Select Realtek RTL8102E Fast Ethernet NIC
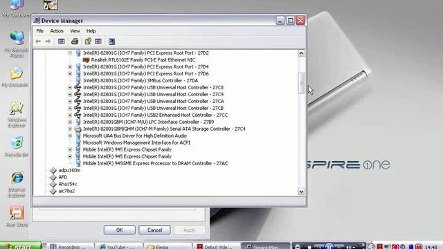This screenshot has width=443, height=249. click(143, 60)
